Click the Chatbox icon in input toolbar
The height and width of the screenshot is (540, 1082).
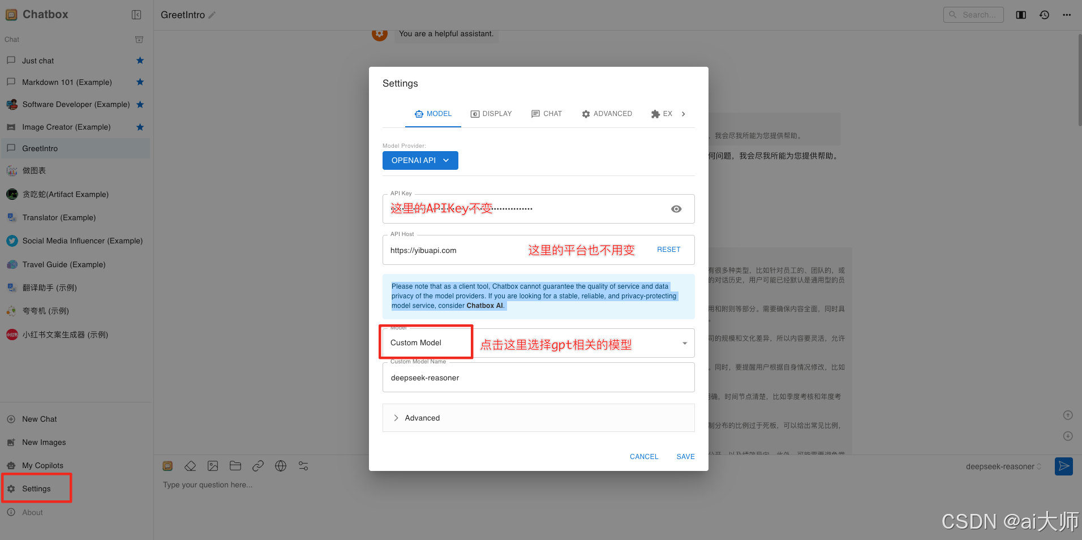point(168,466)
